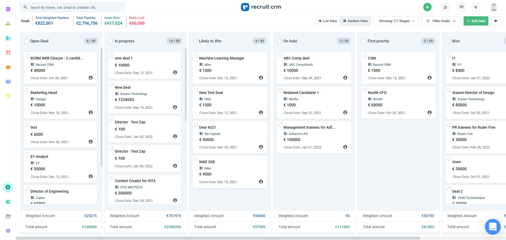Click inside the search by name field
Screen dimensions: 506x240
pos(72,7)
